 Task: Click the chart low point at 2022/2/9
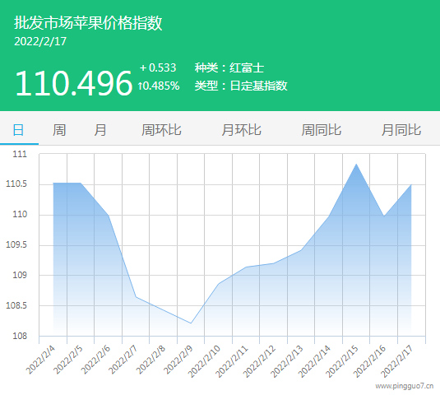pyautogui.click(x=191, y=323)
